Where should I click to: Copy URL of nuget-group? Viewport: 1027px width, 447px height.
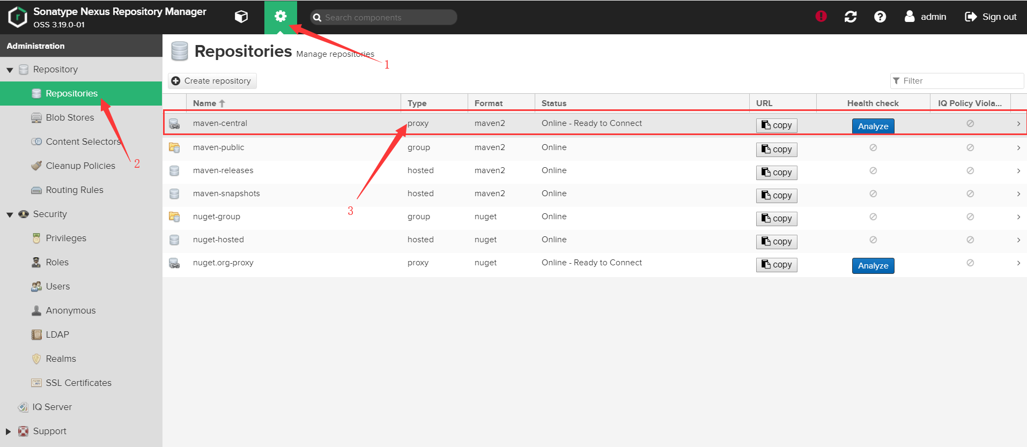click(777, 219)
